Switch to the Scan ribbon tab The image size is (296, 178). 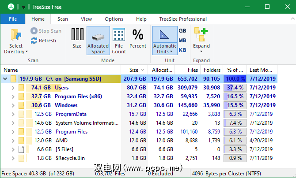pos(62,19)
